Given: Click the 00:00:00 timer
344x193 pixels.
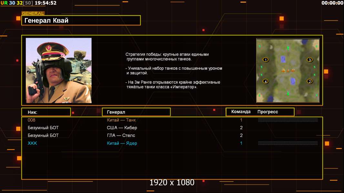Looking at the screenshot, I should click(332, 3).
